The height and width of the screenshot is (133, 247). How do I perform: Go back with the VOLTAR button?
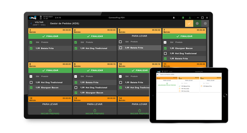[37, 24]
